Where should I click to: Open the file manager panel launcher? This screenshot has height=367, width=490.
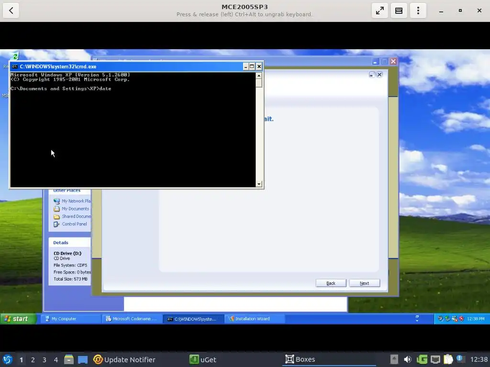(x=69, y=359)
